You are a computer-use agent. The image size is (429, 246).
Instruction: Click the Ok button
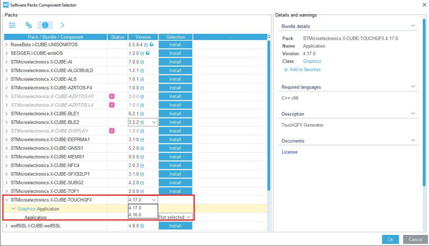pos(390,240)
